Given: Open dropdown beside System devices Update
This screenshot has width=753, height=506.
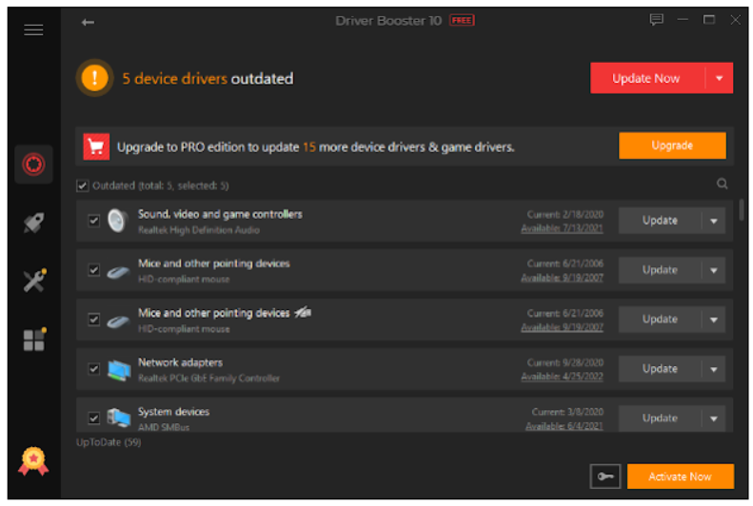Looking at the screenshot, I should (714, 418).
